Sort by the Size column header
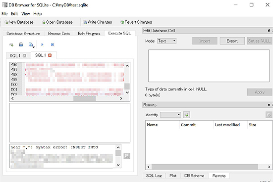This screenshot has height=182, width=273. [260, 125]
